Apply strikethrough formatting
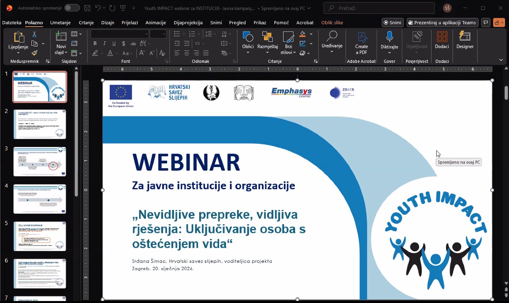 click(133, 43)
